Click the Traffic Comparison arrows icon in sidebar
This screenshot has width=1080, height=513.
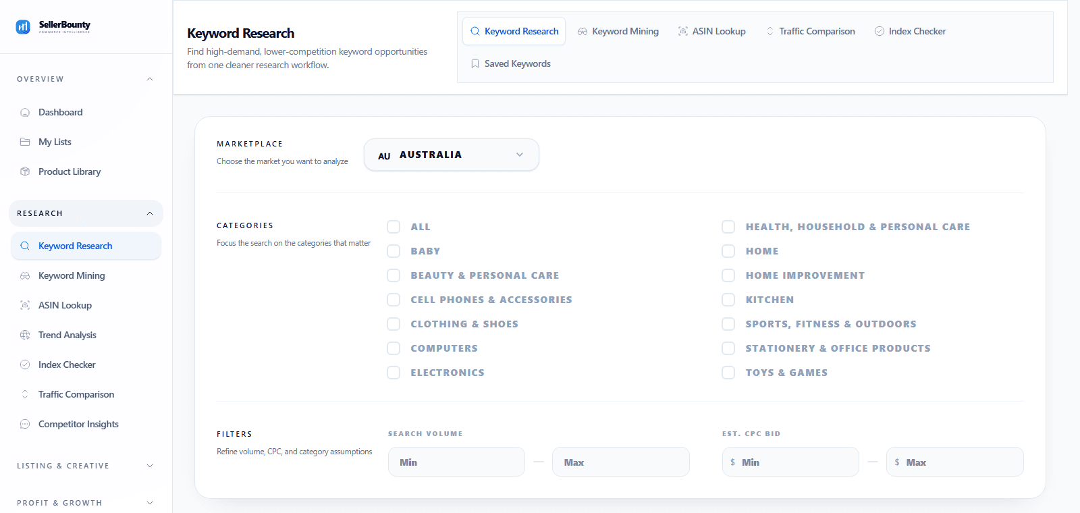point(25,395)
